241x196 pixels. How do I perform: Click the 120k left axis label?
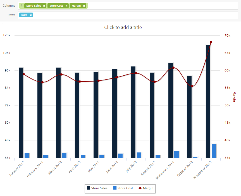(7, 35)
